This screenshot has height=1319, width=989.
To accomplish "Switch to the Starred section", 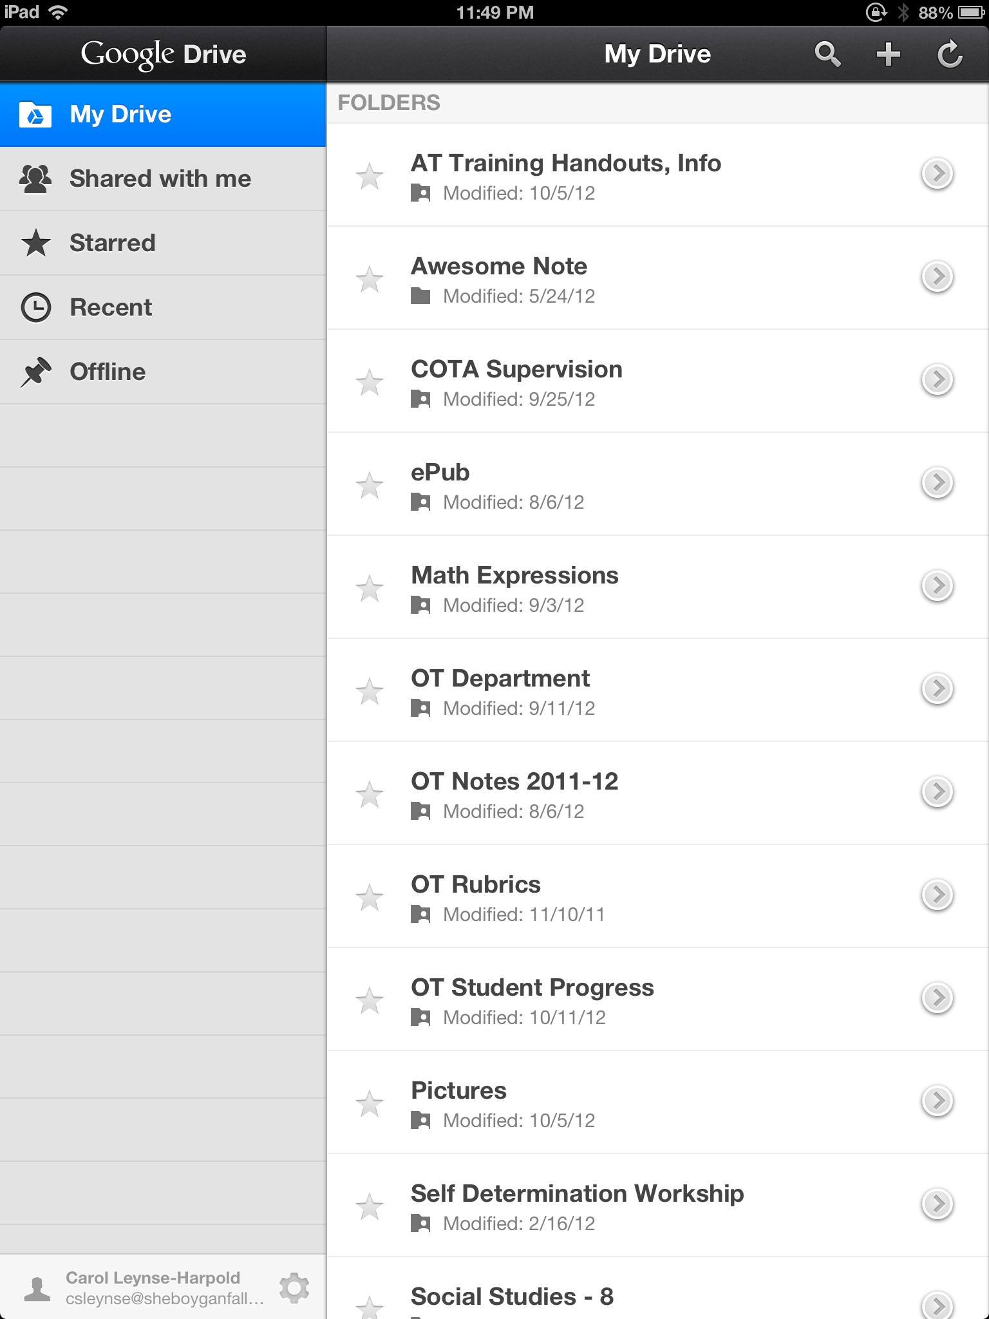I will click(113, 243).
